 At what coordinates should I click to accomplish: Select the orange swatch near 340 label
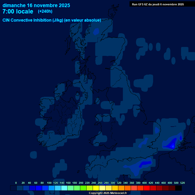[128, 188]
